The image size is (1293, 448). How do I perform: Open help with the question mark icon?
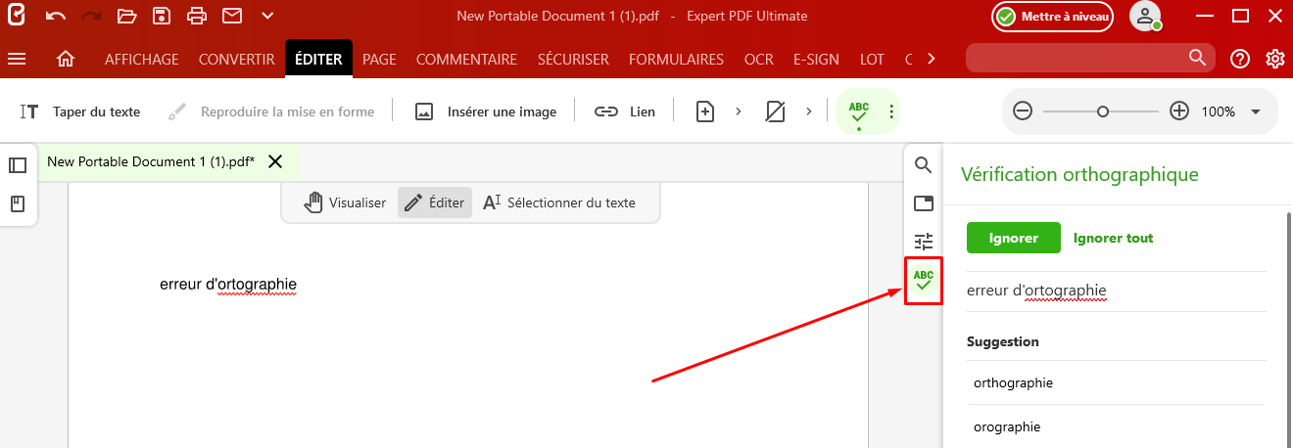[x=1240, y=59]
